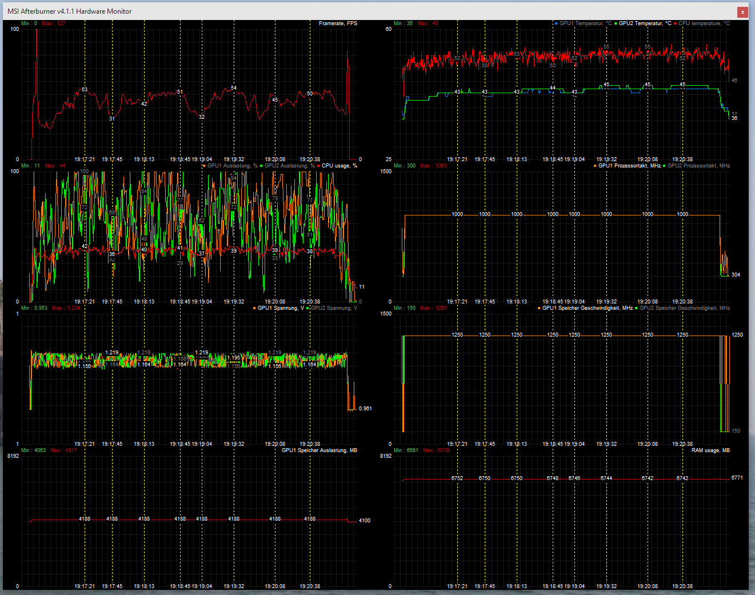
Task: Click the 19:18:45 marker in Speicher Auslastung graph
Action: tap(180, 586)
